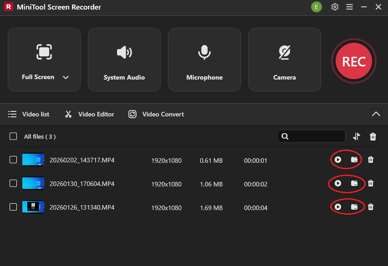Viewport: 388px width, 266px height.
Task: Check the box next to 20260202_143717.MP4
Action: 13,160
